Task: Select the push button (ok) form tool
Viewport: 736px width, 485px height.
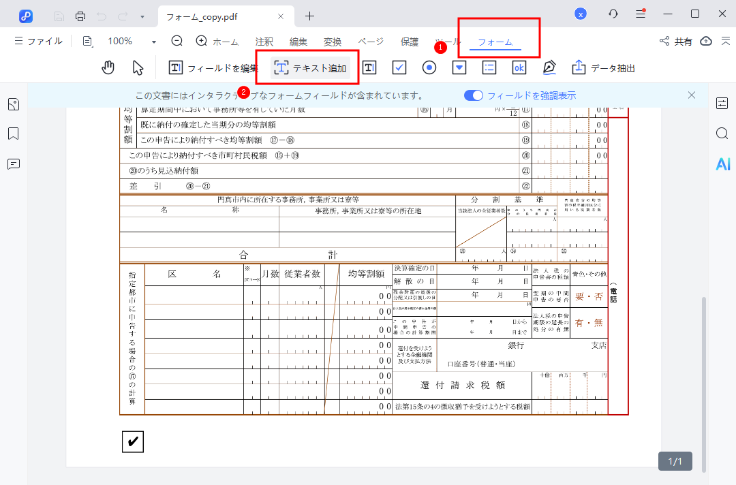Action: [x=519, y=67]
